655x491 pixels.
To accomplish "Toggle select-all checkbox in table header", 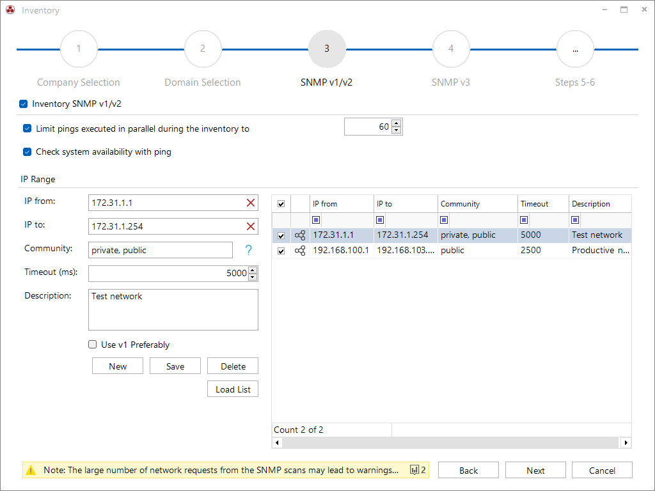I will click(281, 204).
